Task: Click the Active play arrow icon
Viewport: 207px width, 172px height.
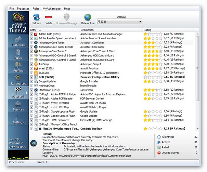Action: tap(159, 142)
